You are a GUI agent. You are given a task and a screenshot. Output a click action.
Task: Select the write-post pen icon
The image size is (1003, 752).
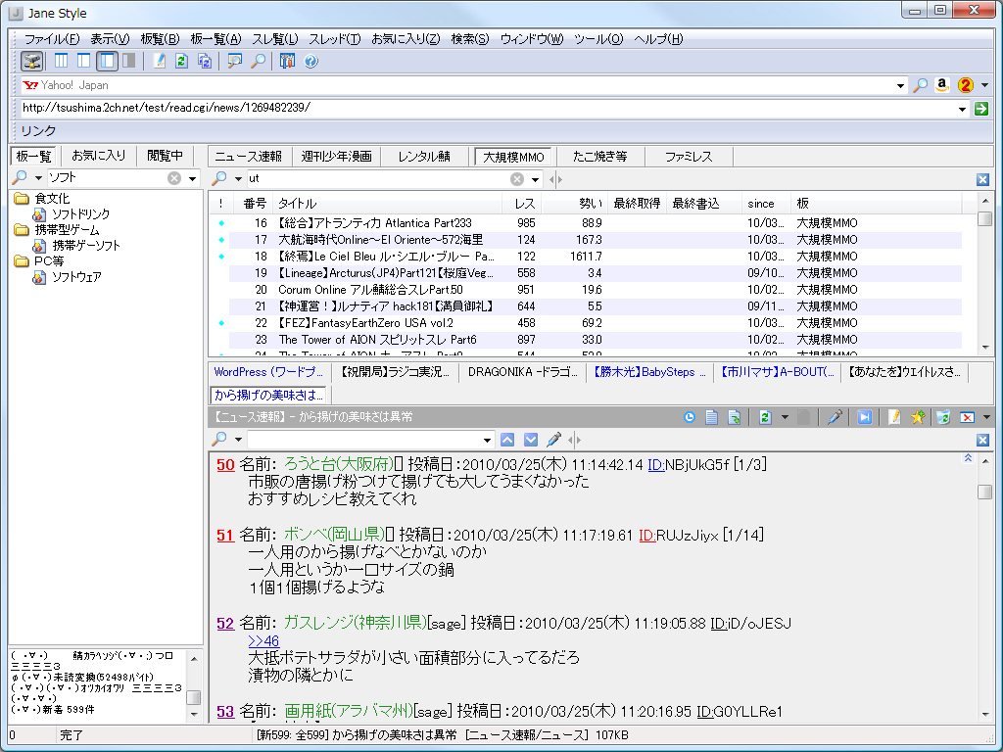(894, 417)
